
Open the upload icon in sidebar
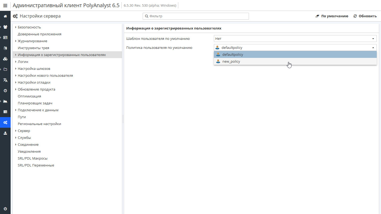pos(5,133)
